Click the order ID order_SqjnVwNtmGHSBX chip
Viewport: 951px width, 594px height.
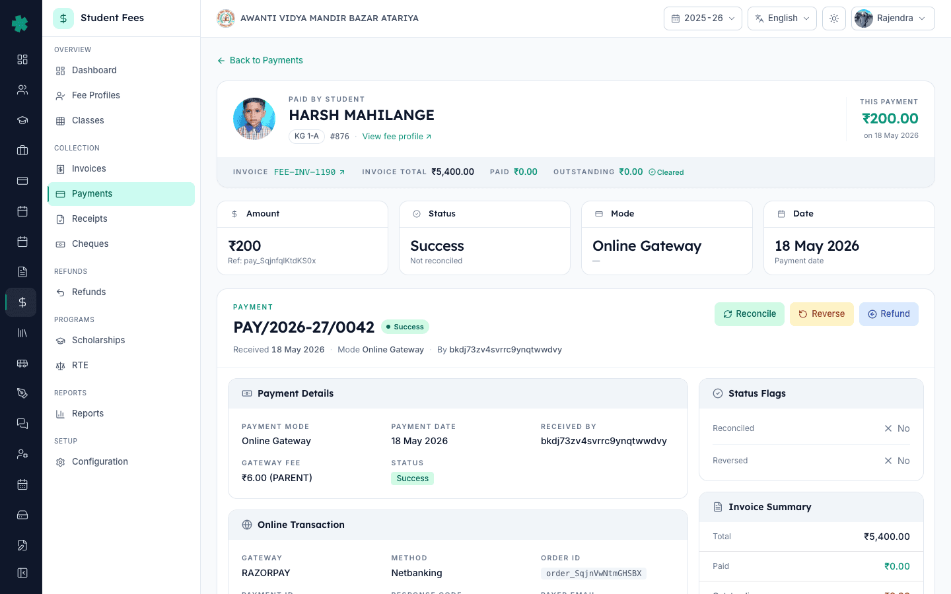(594, 574)
